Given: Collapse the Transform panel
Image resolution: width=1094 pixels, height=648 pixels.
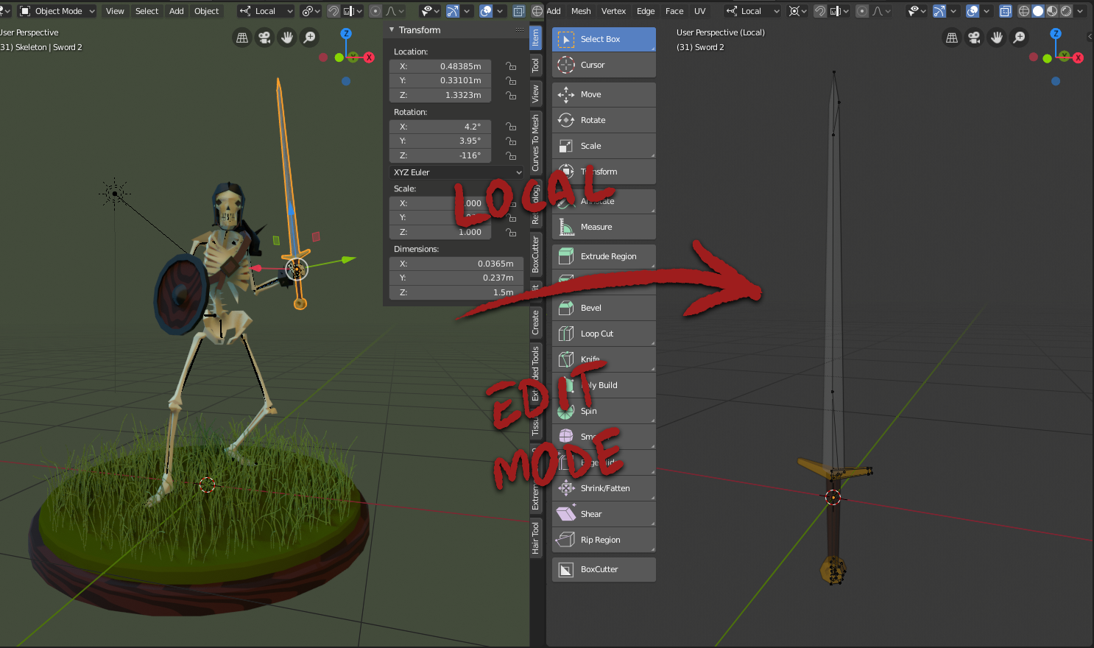Looking at the screenshot, I should [x=392, y=30].
